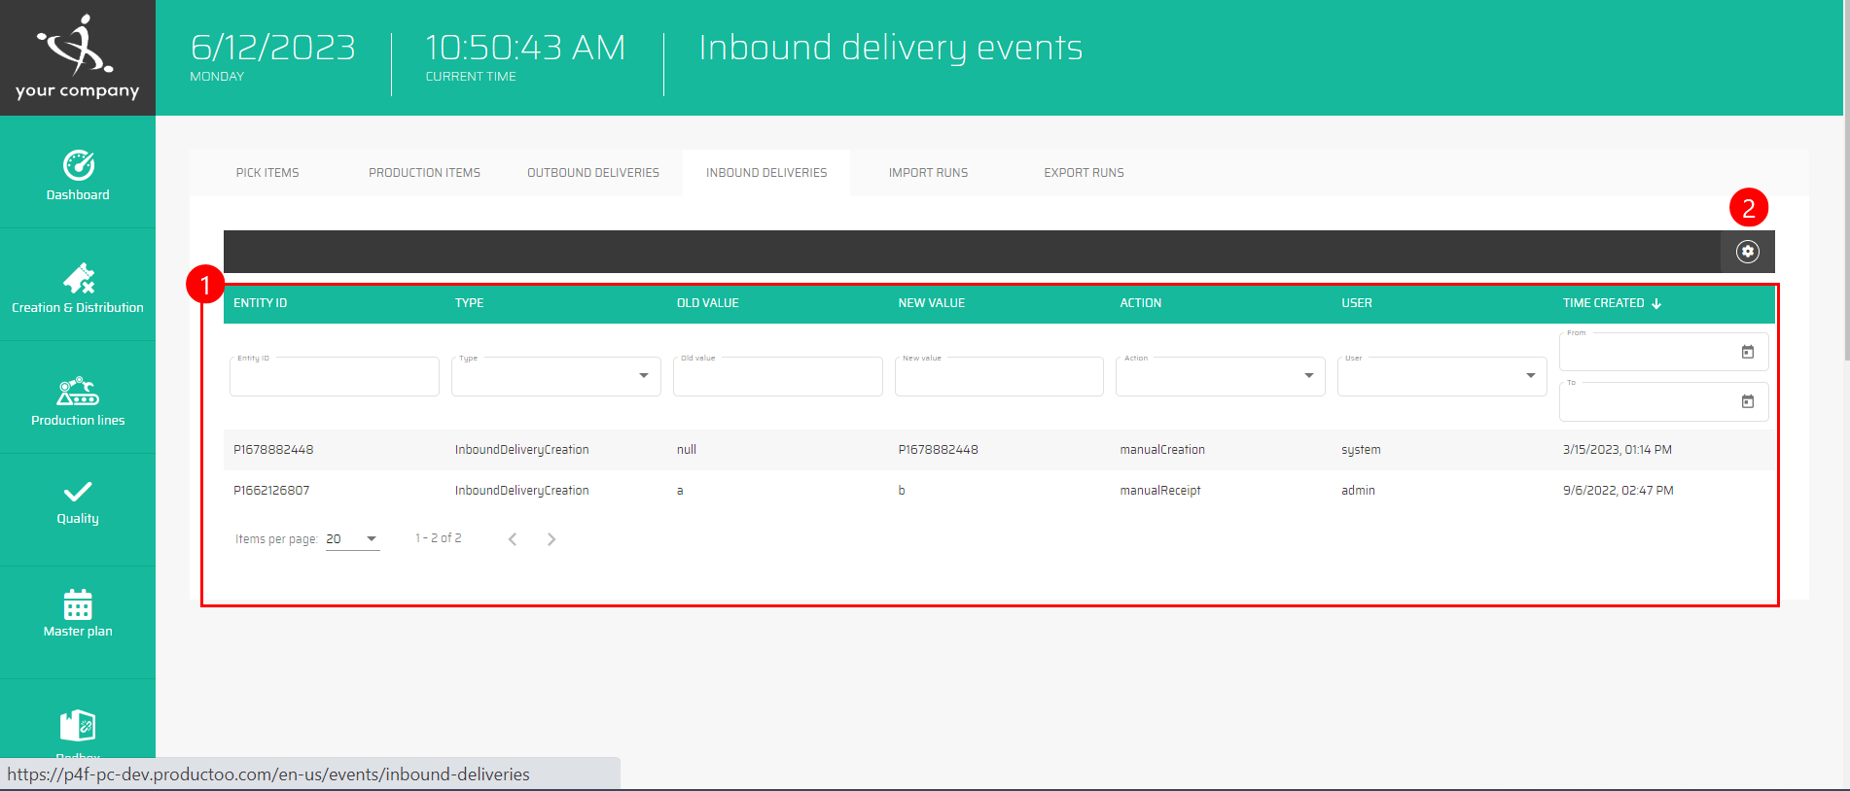This screenshot has width=1850, height=791.
Task: Sort by Entity ID column header
Action: (261, 303)
